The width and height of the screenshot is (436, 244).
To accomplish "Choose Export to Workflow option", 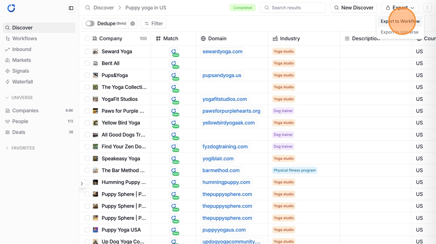I will [400, 21].
